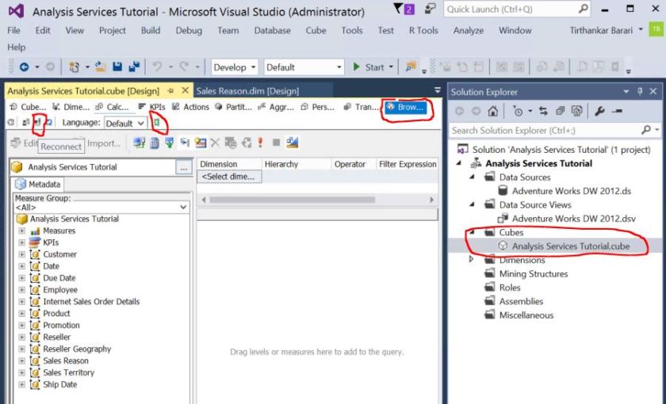Click the Undo arrow icon
666x404 pixels.
point(157,67)
